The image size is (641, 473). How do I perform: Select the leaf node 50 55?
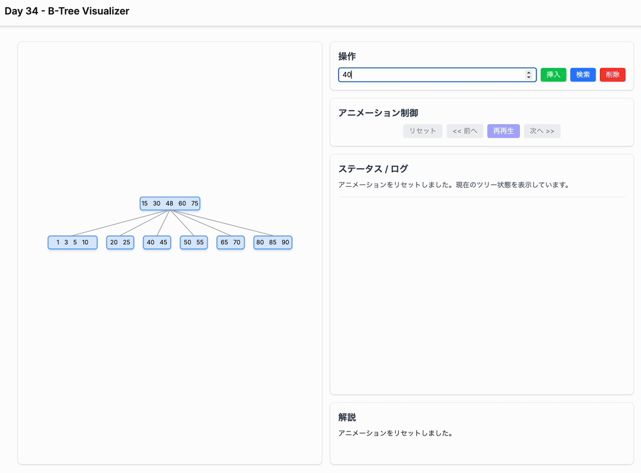pyautogui.click(x=193, y=242)
